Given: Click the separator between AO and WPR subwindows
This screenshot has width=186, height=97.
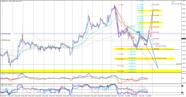Looking at the screenshot, I should [x=91, y=84].
